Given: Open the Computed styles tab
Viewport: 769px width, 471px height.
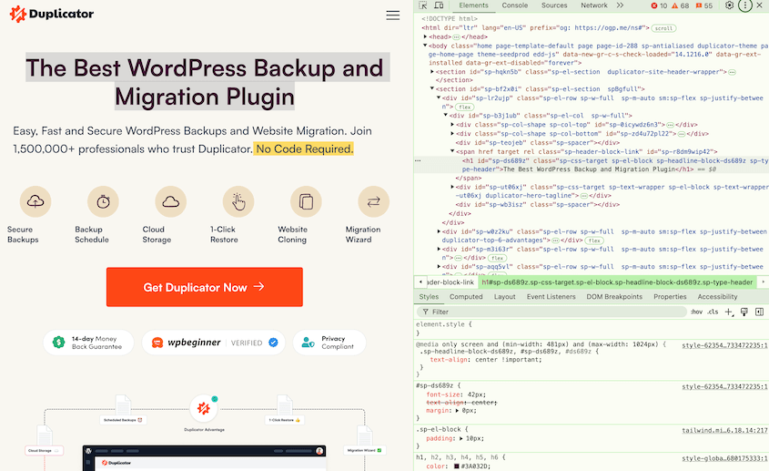Looking at the screenshot, I should pos(466,297).
